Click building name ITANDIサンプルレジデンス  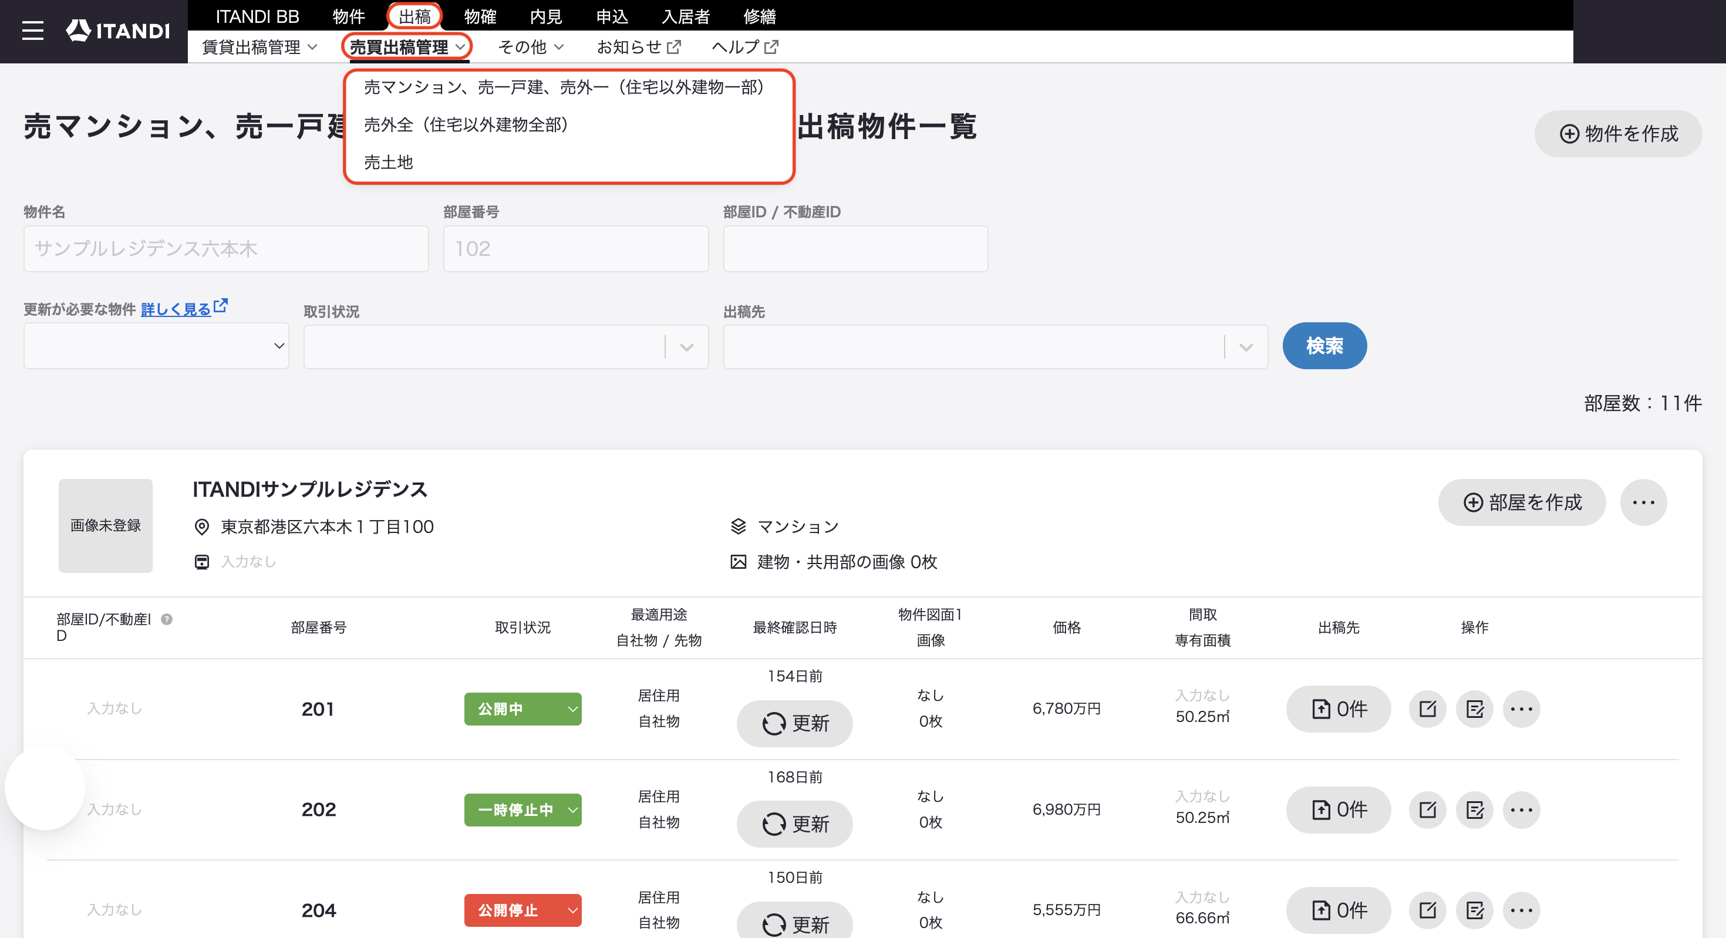pos(309,489)
